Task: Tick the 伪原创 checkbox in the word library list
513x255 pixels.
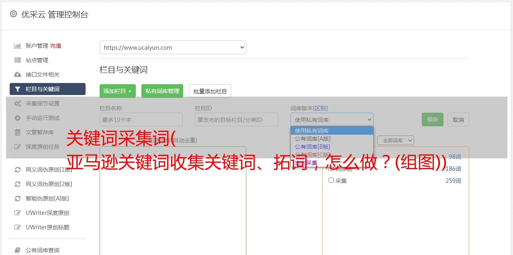Action: click(331, 168)
